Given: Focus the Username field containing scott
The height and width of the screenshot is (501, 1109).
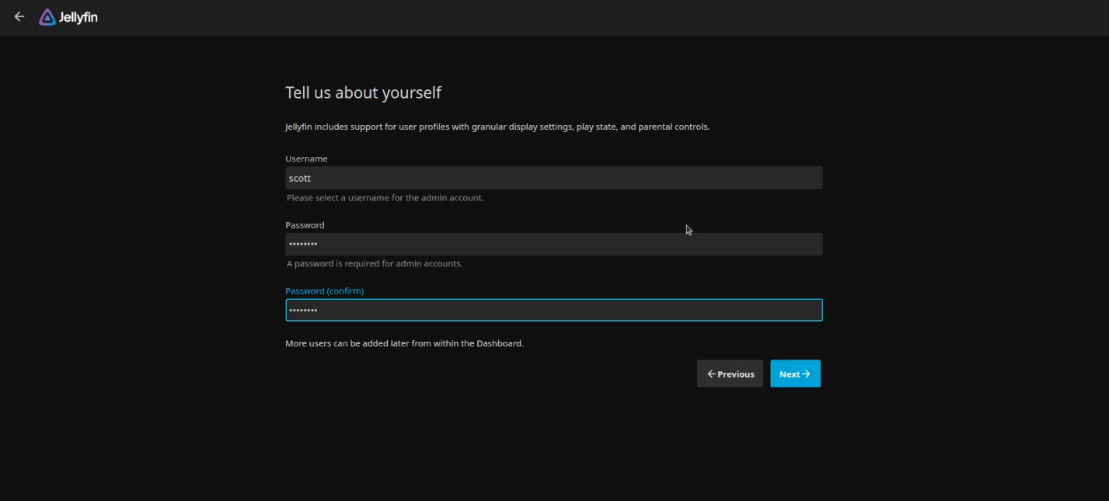Looking at the screenshot, I should [x=553, y=178].
